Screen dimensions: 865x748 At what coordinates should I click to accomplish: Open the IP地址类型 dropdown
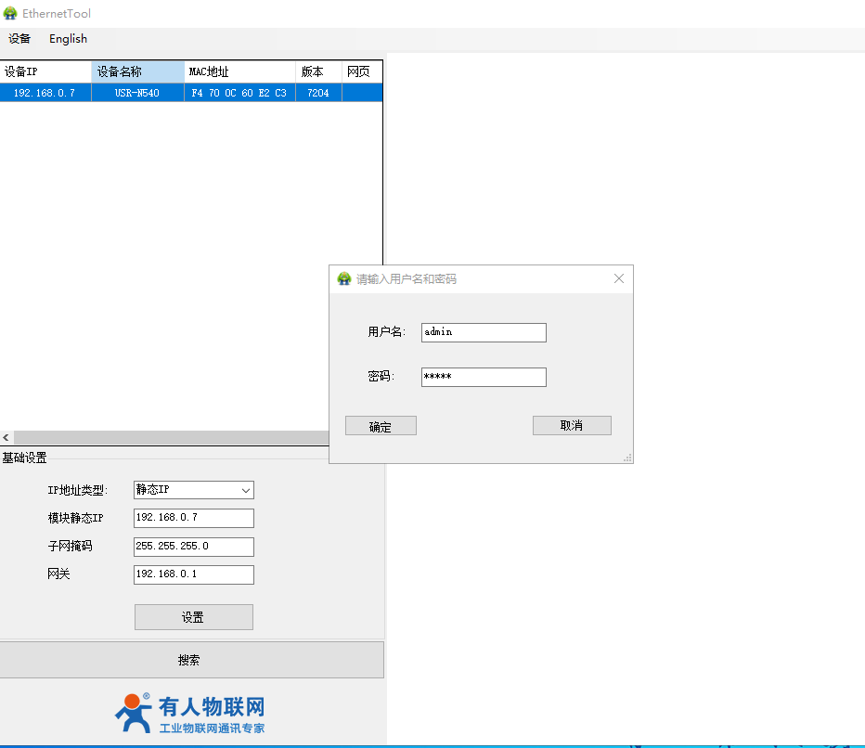[193, 490]
